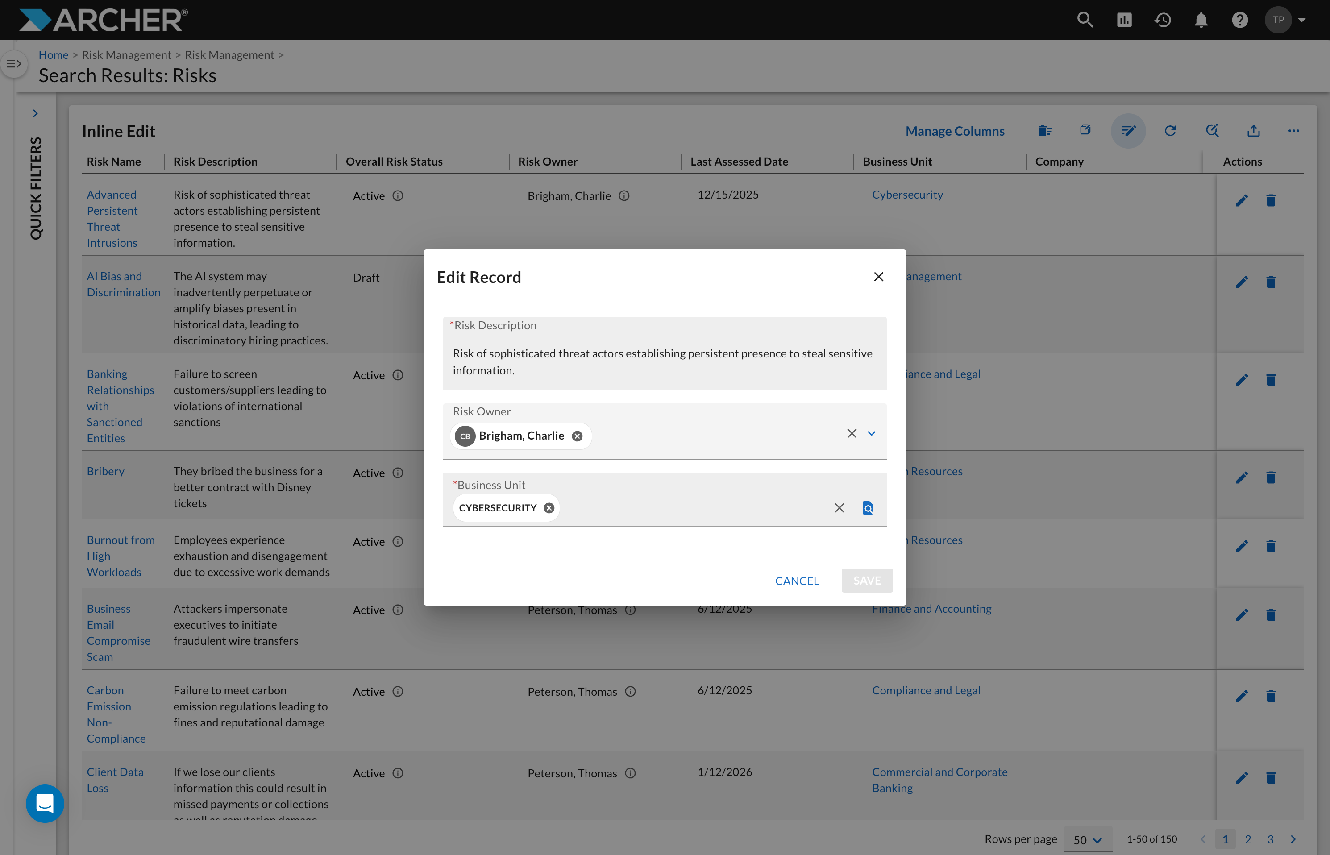Go to results page 2
The width and height of the screenshot is (1330, 855).
[1248, 839]
